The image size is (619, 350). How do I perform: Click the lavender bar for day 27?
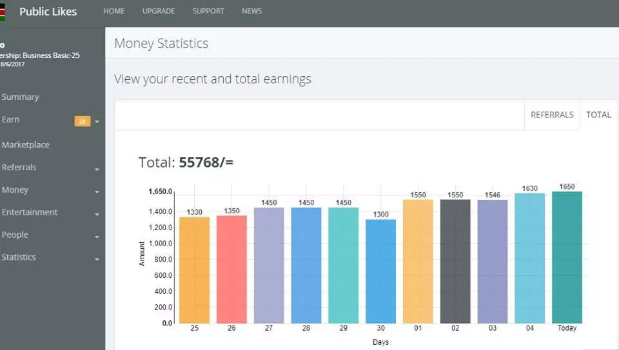269,265
